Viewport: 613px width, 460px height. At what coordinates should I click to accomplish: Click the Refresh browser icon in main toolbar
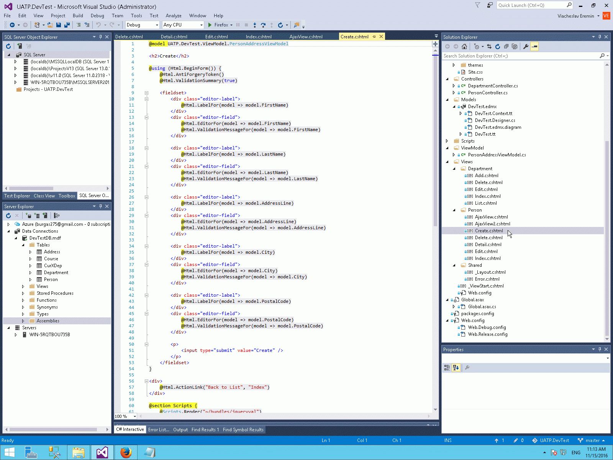[x=280, y=25]
